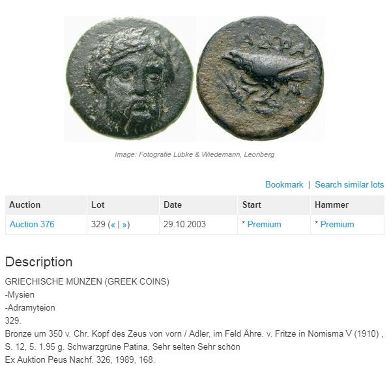Click the Lot column header
The height and width of the screenshot is (366, 389).
[98, 205]
